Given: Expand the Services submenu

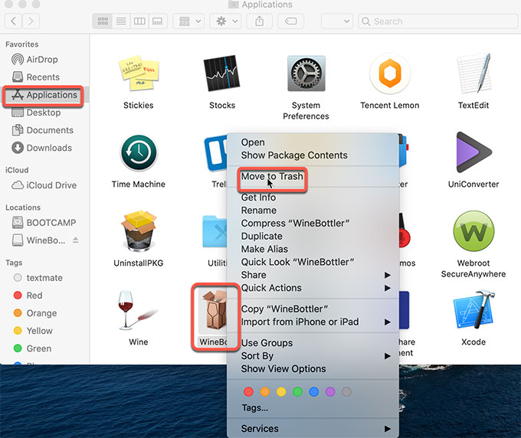Looking at the screenshot, I should point(313,429).
